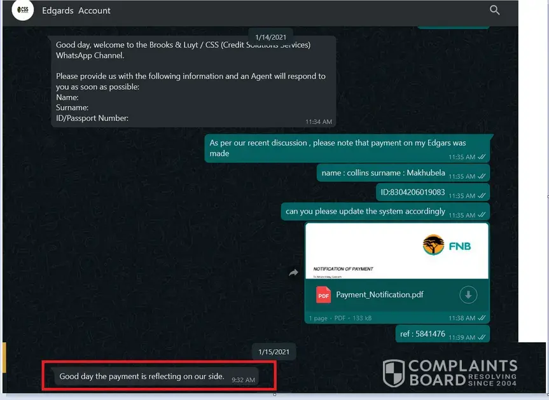Select the Brooks & Luyt welcome message
This screenshot has height=400, width=549.
click(x=193, y=81)
